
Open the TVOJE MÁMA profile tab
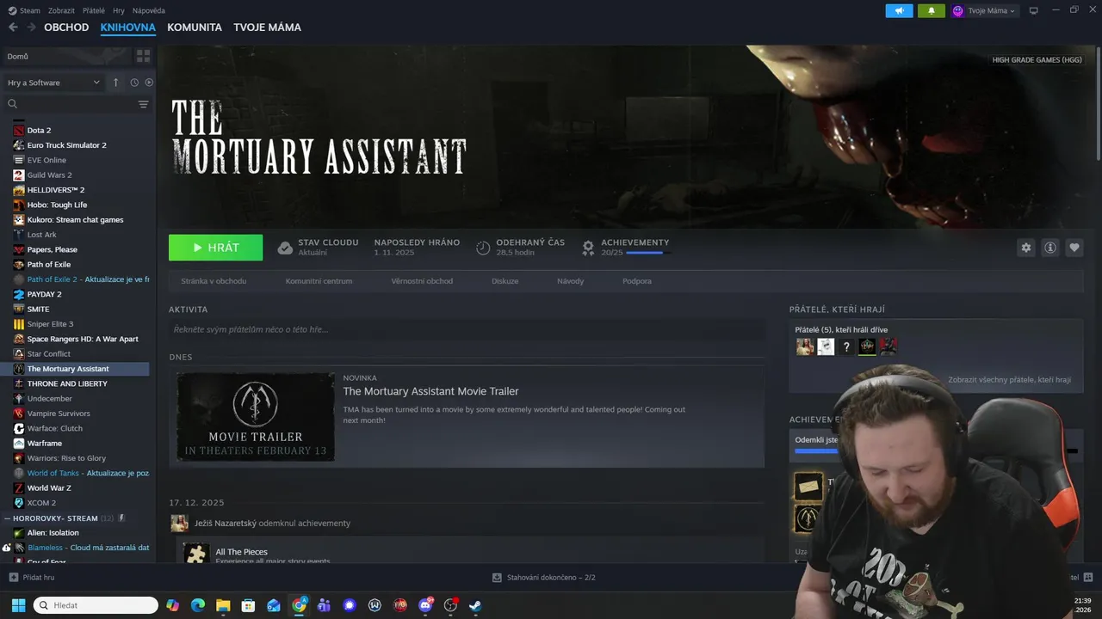(267, 28)
